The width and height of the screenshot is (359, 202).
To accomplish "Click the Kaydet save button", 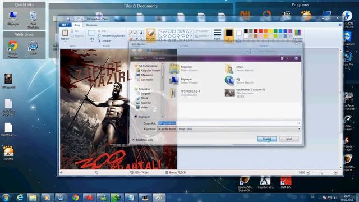I will pos(267,139).
